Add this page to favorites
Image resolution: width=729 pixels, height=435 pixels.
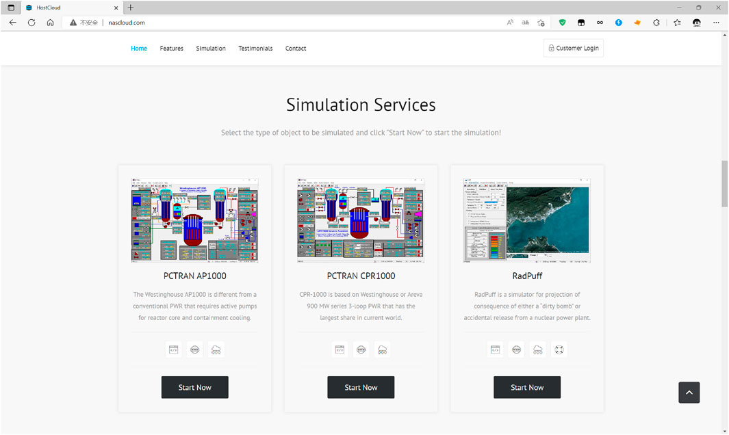coord(541,23)
